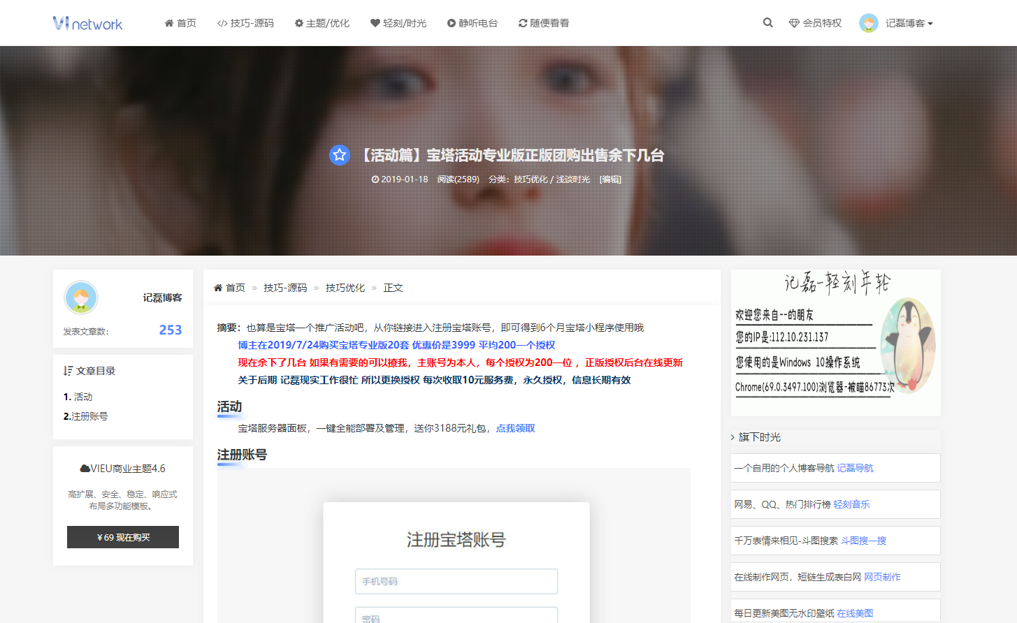1017x623 pixels.
Task: Open the 技巧-源码 menu item
Action: click(250, 22)
